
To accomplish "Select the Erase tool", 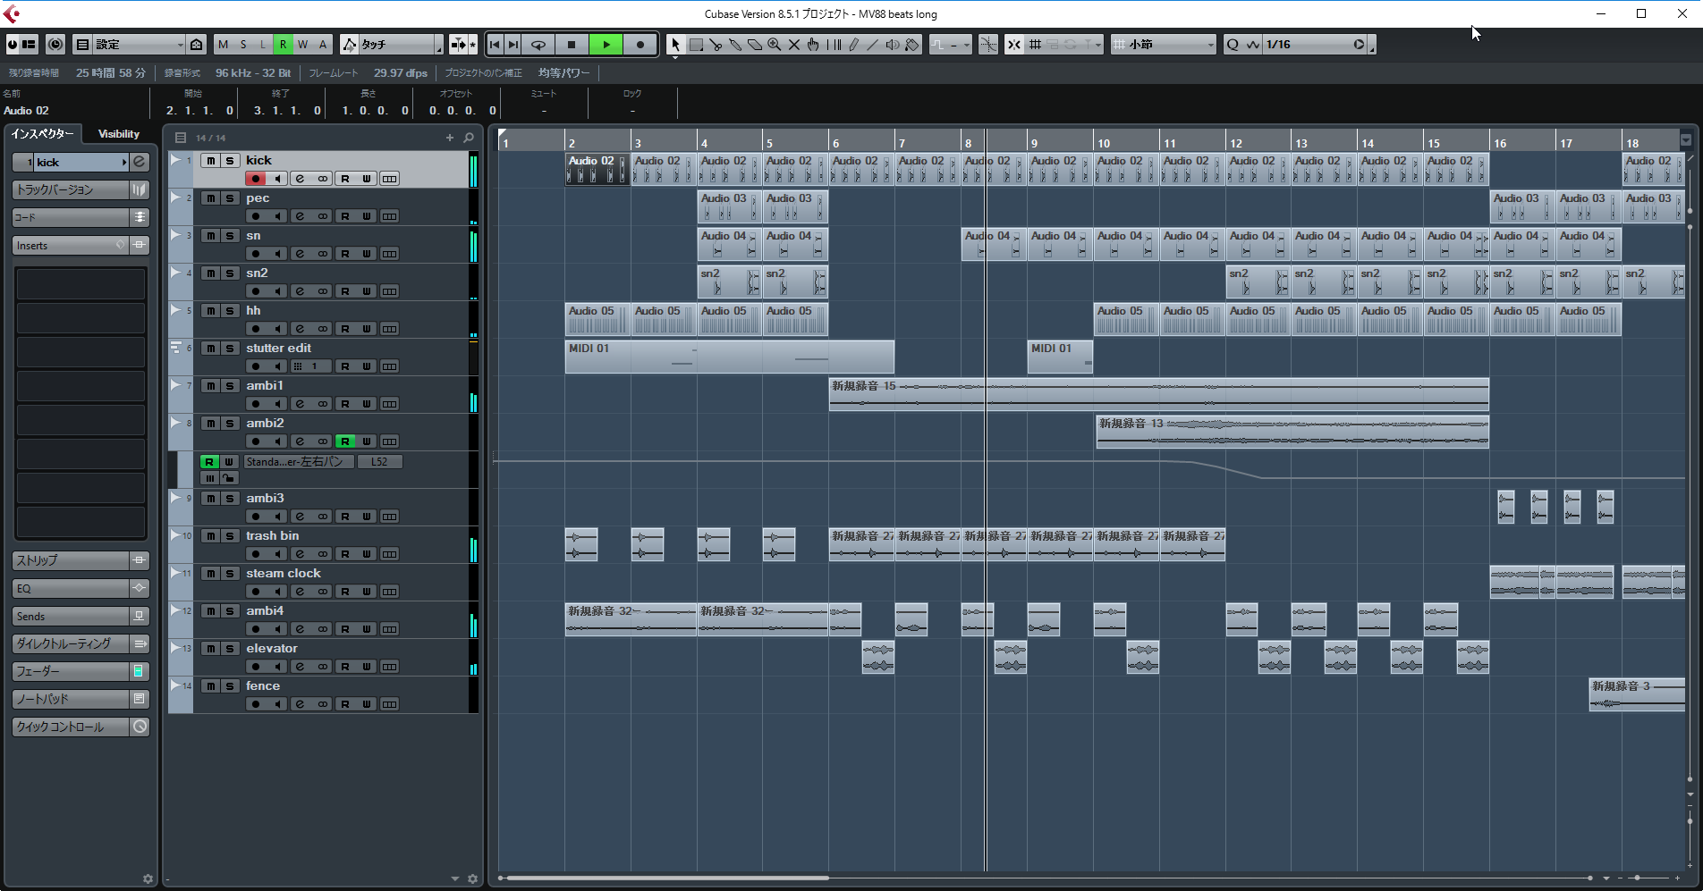I will click(755, 45).
